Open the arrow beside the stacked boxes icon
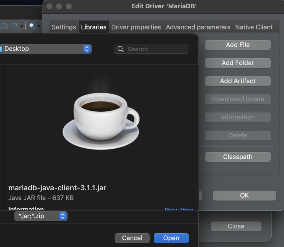This screenshot has height=247, width=284. tap(21, 26)
